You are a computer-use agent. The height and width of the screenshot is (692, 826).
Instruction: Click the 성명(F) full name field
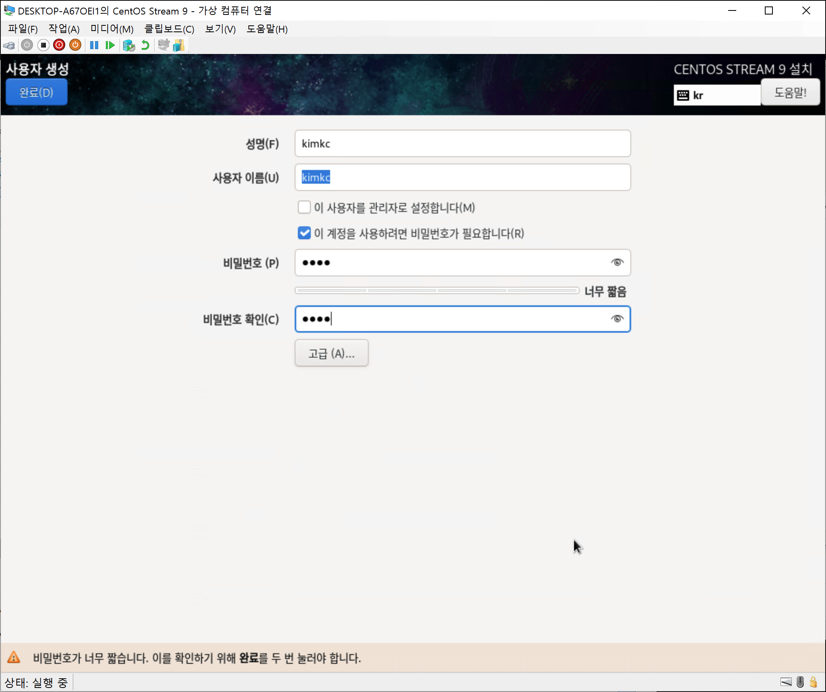point(463,144)
